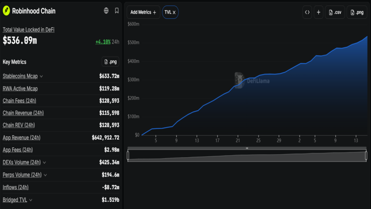Click the -$8.72m inflows value
371x209 pixels.
[x=111, y=187]
